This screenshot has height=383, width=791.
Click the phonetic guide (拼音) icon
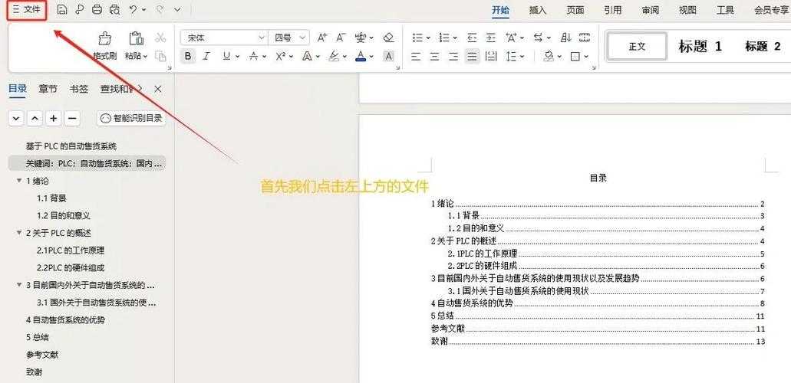360,38
